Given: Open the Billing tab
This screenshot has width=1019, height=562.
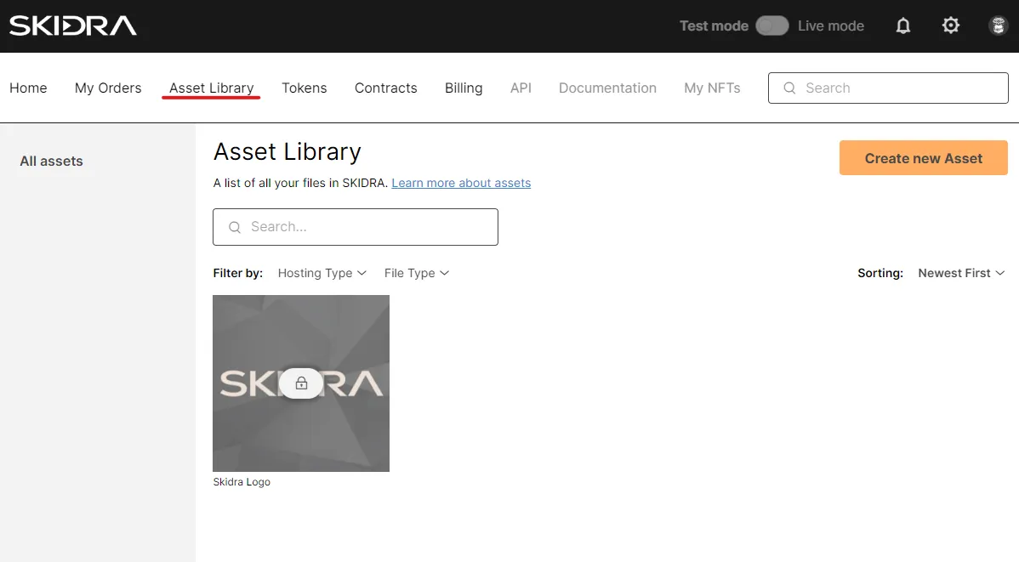Looking at the screenshot, I should (464, 88).
